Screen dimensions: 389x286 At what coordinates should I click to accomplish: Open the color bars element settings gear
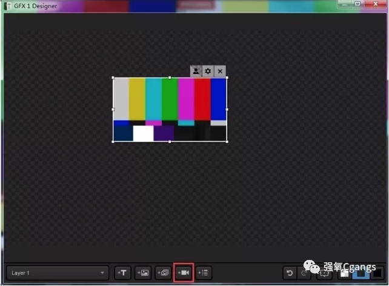pyautogui.click(x=208, y=71)
